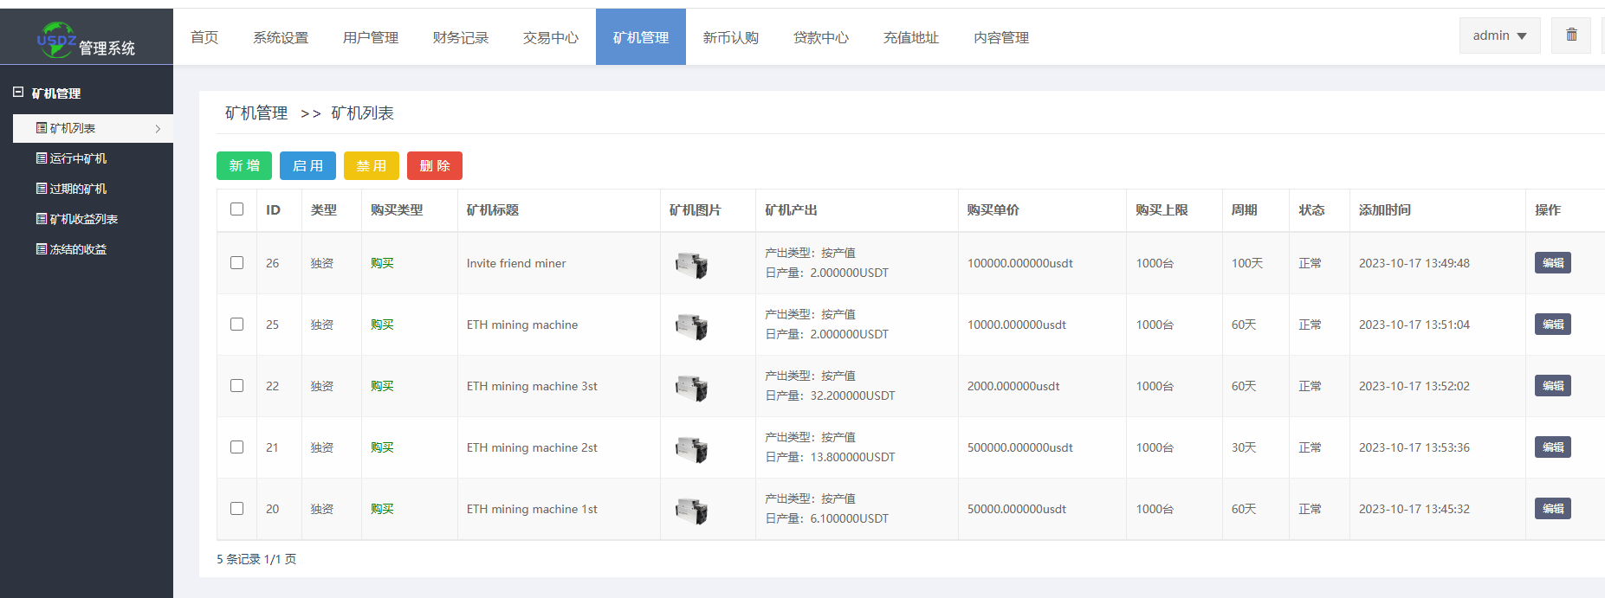This screenshot has width=1605, height=598.
Task: Click the miner image for ETH mining machine 3st
Action: pos(691,387)
